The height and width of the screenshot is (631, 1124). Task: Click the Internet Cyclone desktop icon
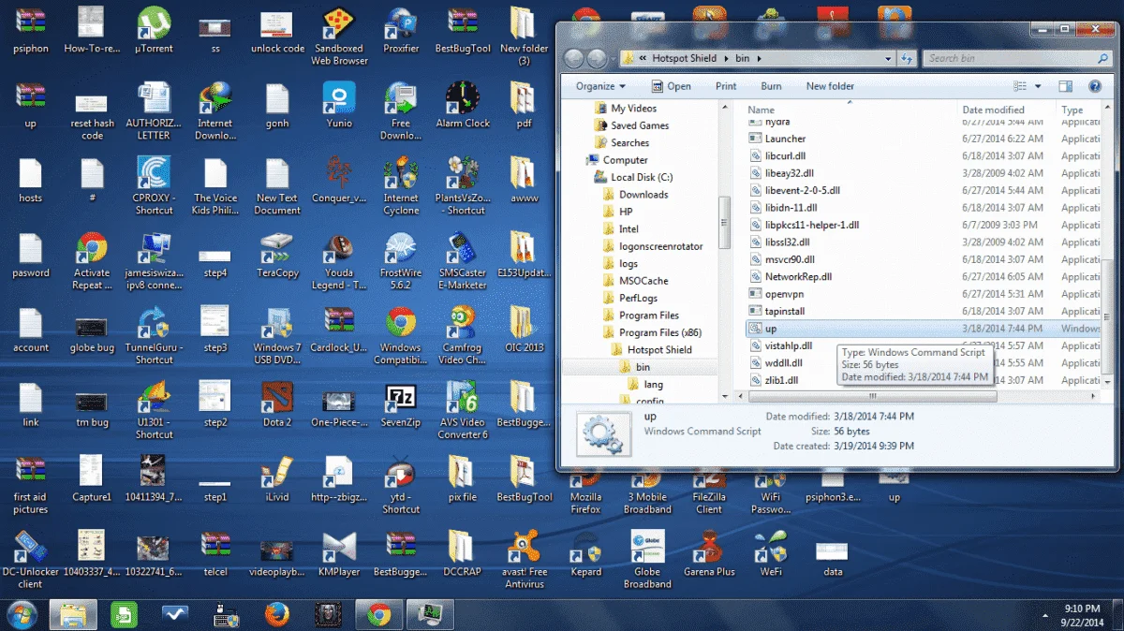(x=401, y=184)
